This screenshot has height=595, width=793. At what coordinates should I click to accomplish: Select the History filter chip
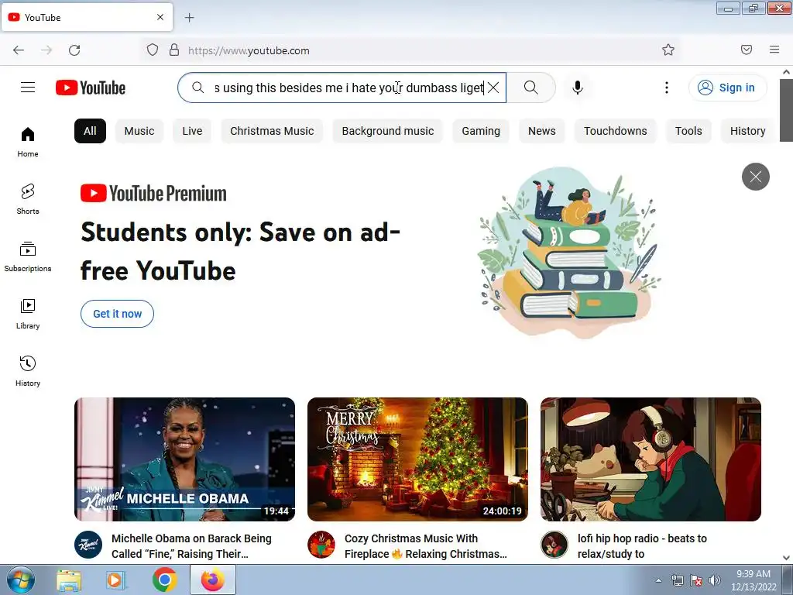[x=747, y=131]
